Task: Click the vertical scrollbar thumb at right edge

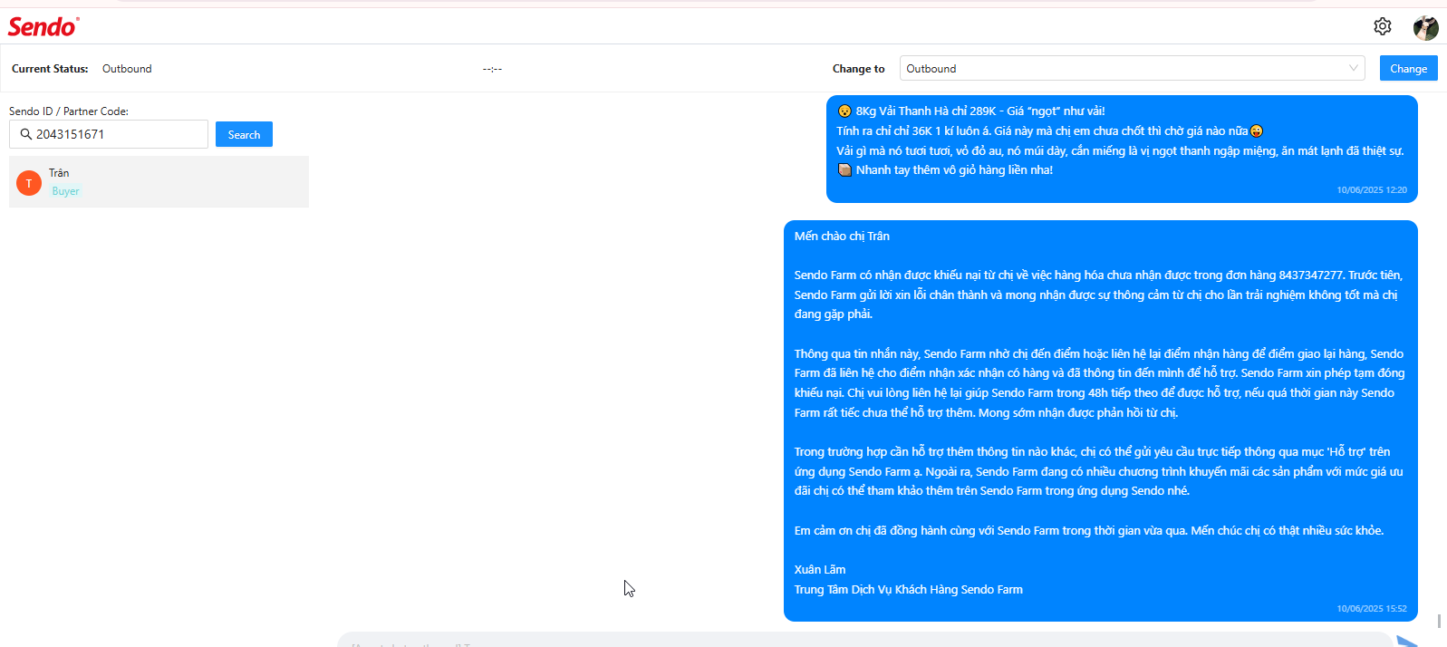Action: tap(1439, 621)
